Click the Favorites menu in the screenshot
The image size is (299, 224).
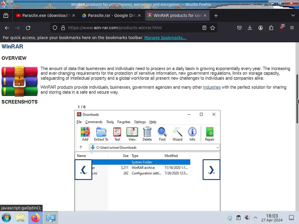[124, 122]
